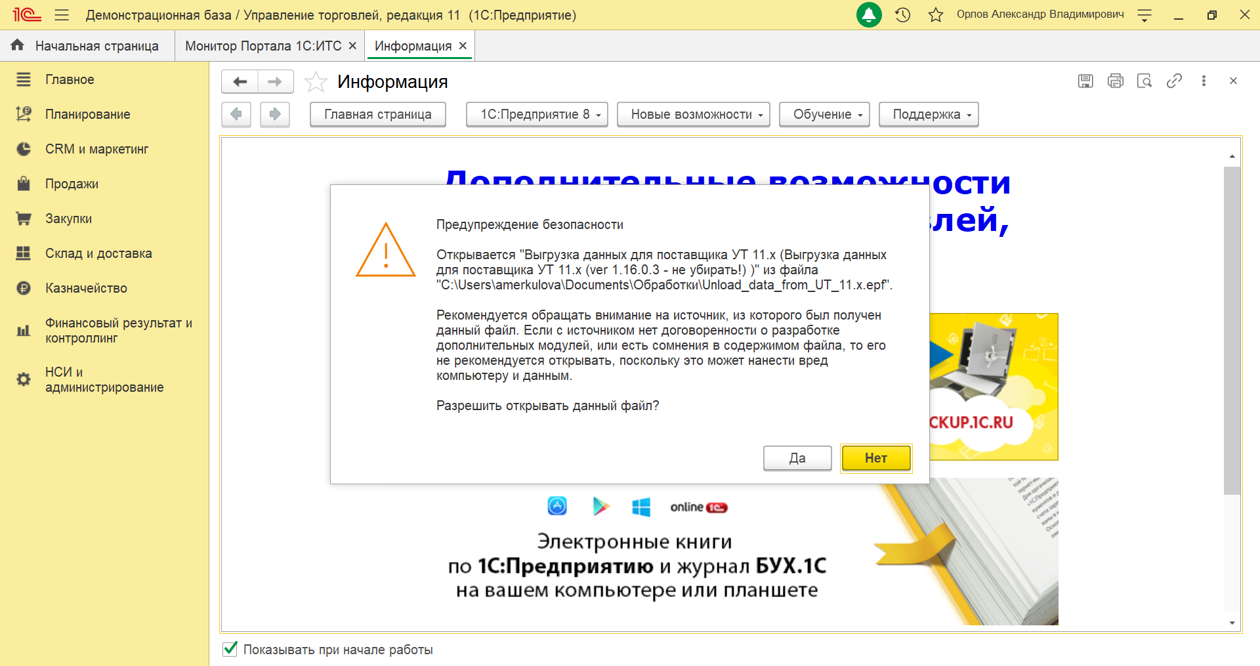This screenshot has height=666, width=1260.
Task: Open favorites star in title bar
Action: (936, 14)
